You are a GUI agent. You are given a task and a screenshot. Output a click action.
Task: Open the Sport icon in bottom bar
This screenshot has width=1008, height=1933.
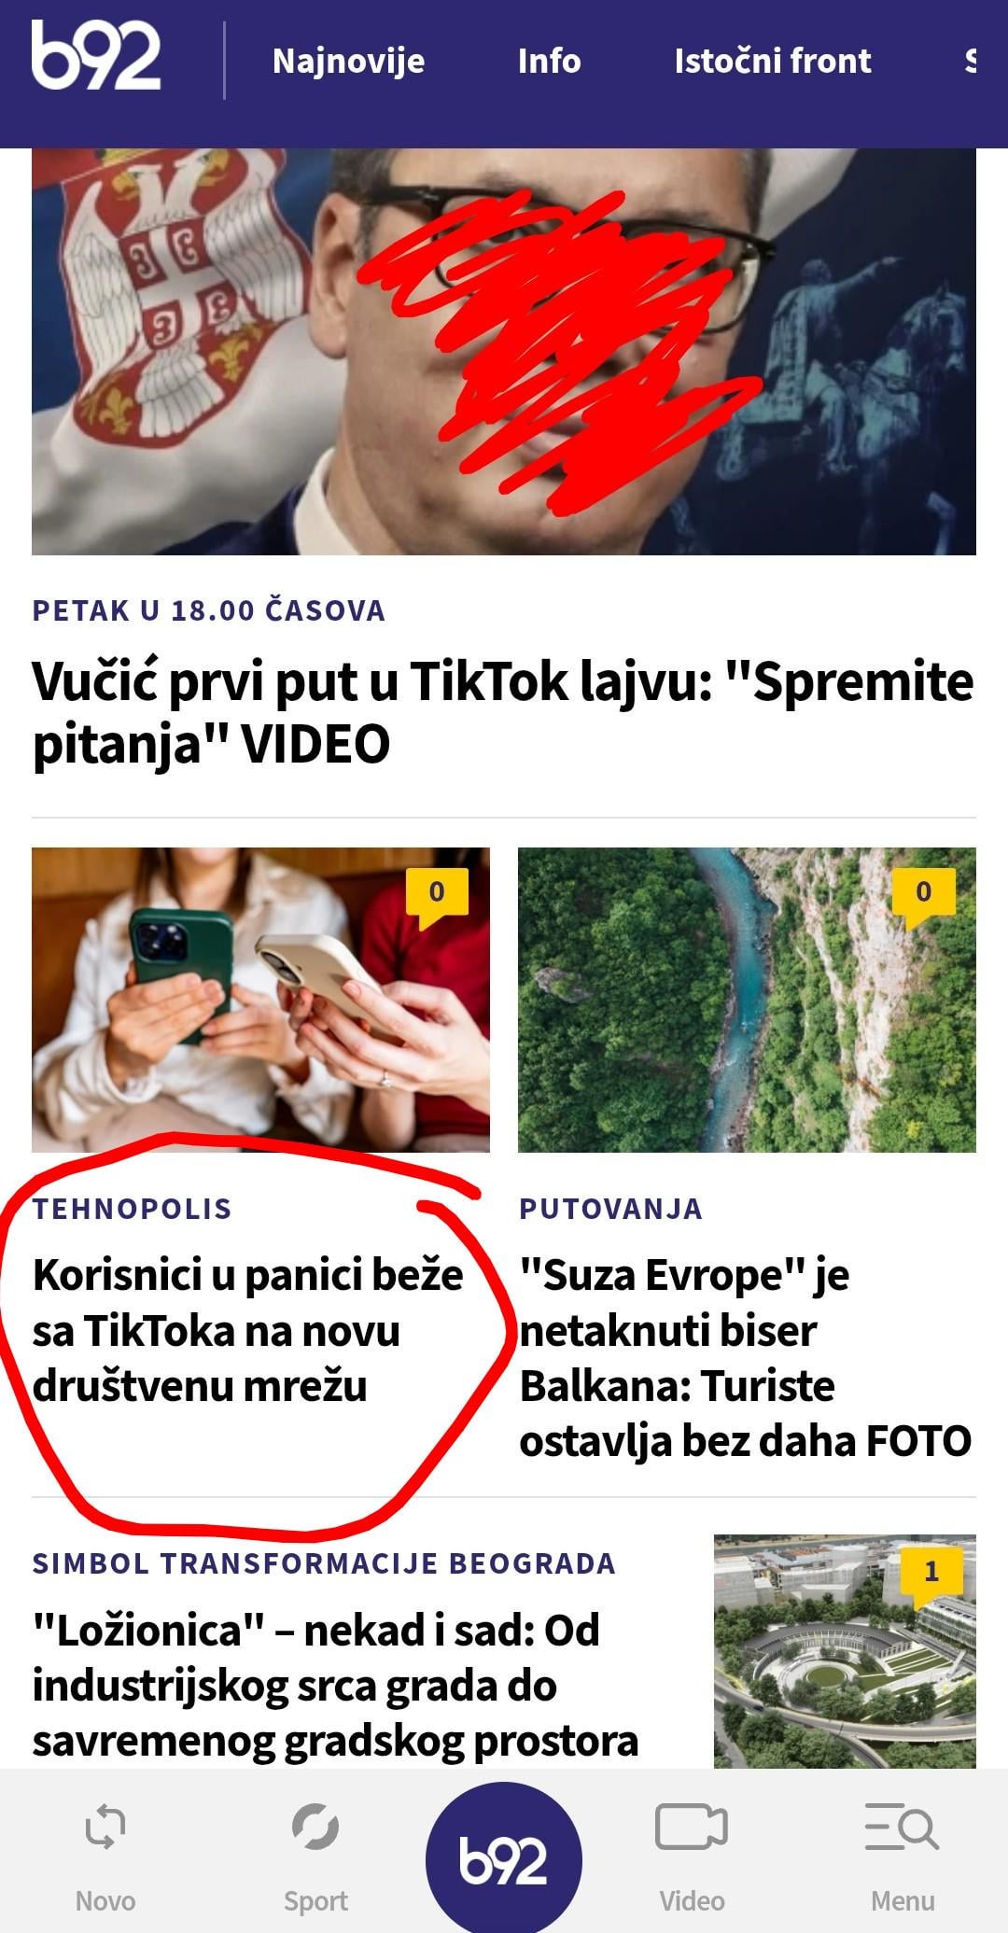point(315,1827)
